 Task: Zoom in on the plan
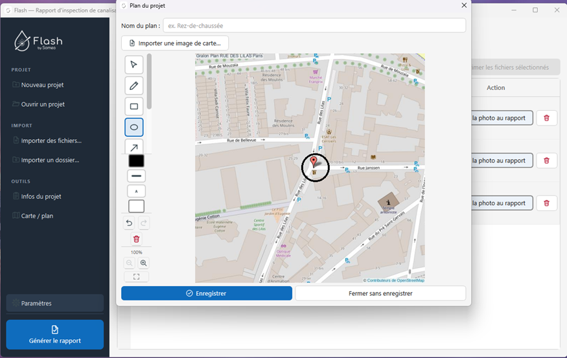point(144,263)
